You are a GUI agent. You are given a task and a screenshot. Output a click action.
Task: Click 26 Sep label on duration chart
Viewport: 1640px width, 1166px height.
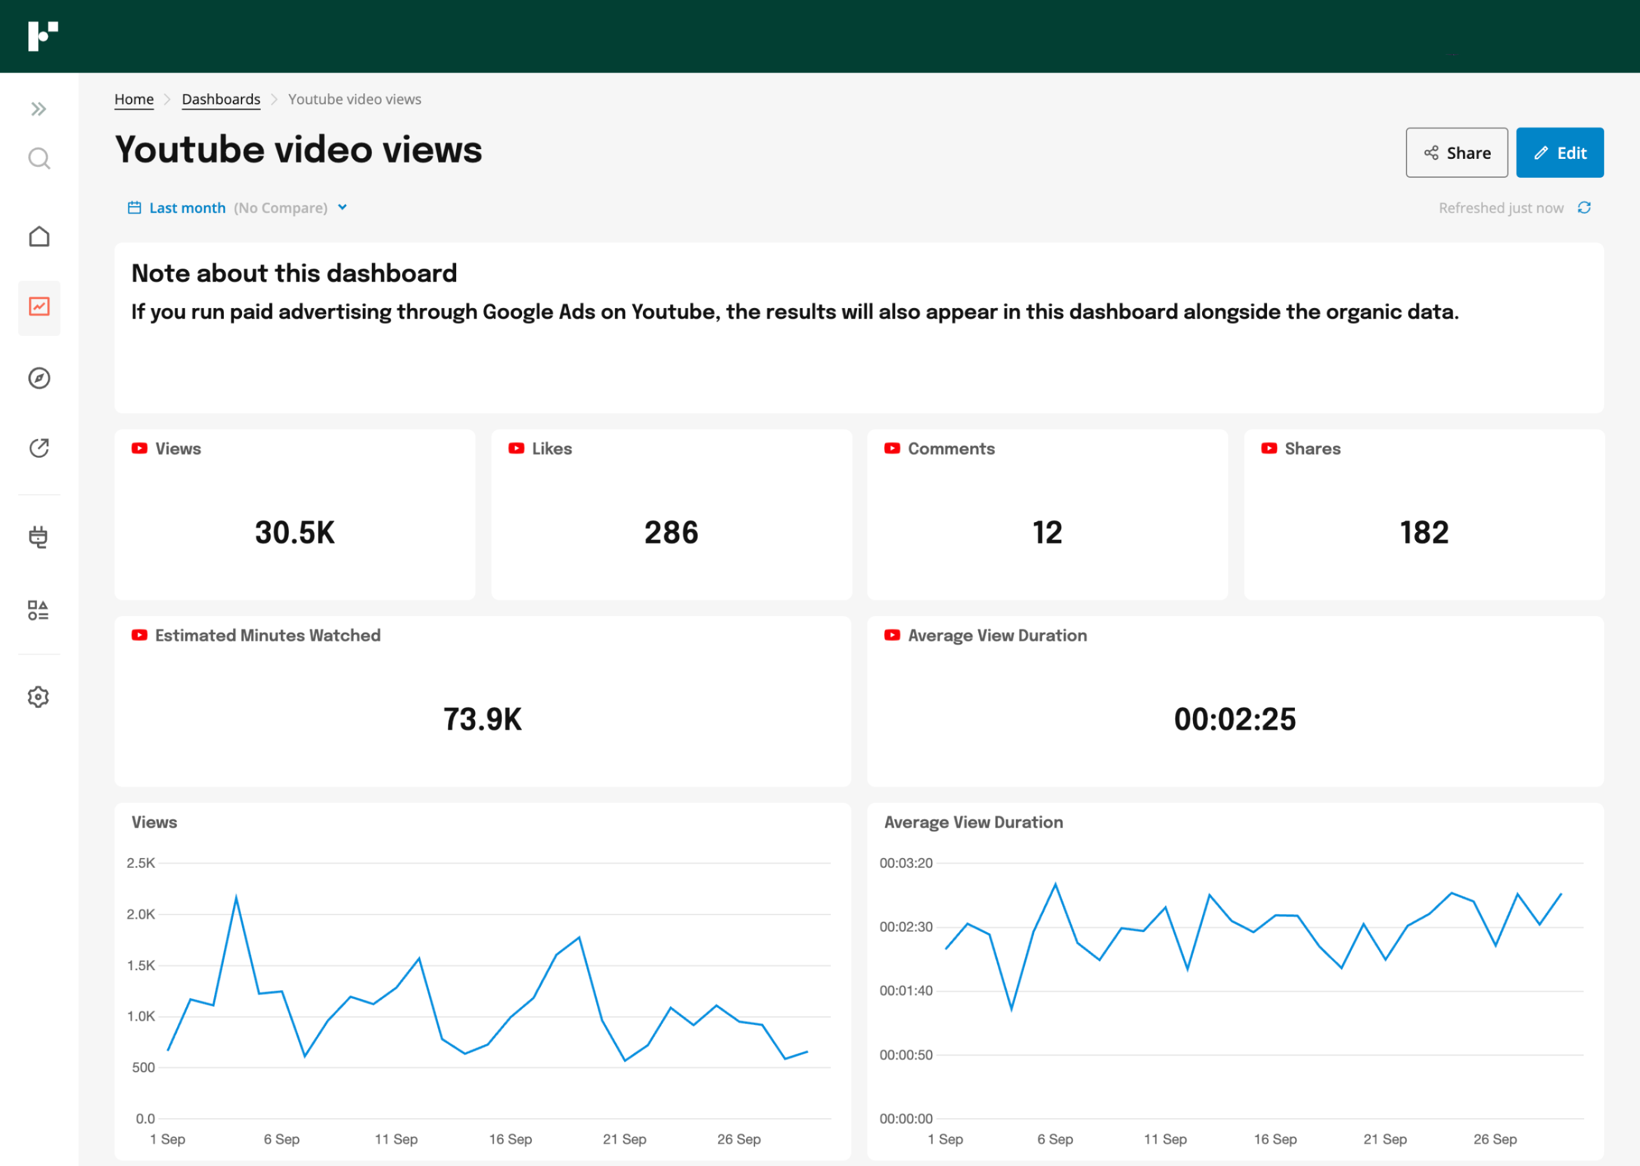pos(1495,1139)
